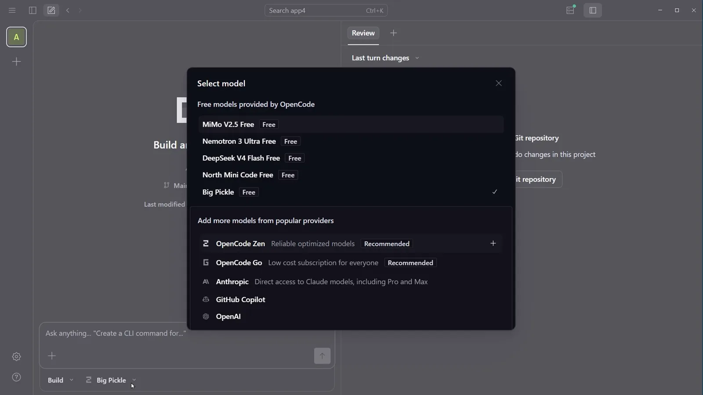703x395 pixels.
Task: Add attachment with plus in prompt box
Action: [x=52, y=356]
